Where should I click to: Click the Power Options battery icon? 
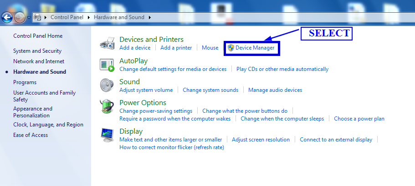(107, 107)
